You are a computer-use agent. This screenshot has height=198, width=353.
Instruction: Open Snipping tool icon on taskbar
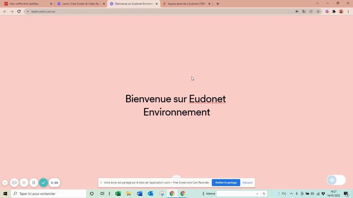(161, 194)
